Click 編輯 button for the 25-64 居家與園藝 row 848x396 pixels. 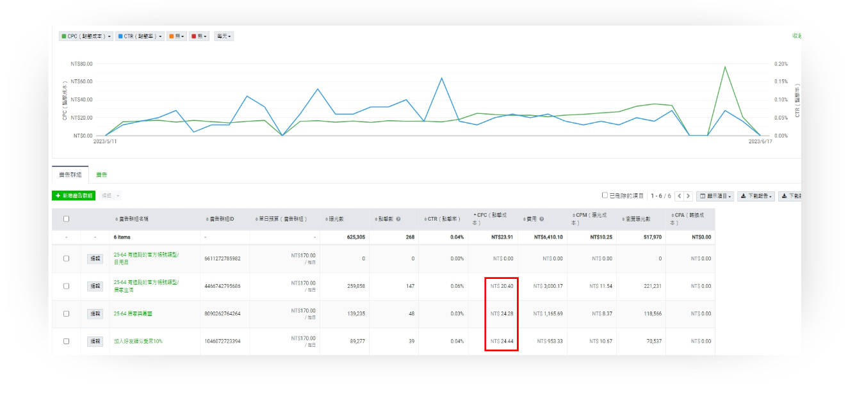tap(95, 313)
